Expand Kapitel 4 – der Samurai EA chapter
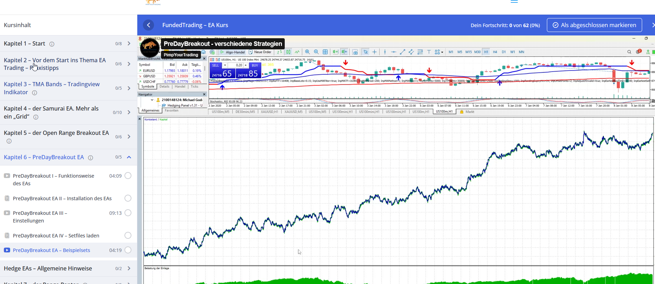Screen dimensions: 655x284 click(129, 112)
